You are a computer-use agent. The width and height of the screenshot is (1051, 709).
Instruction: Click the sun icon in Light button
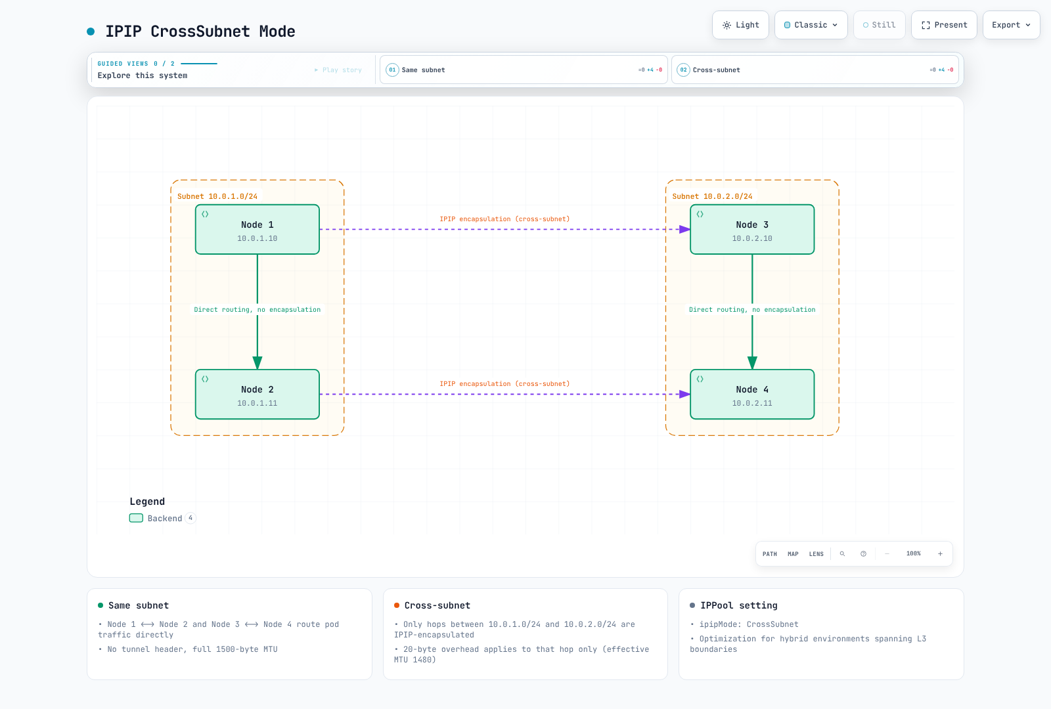727,25
